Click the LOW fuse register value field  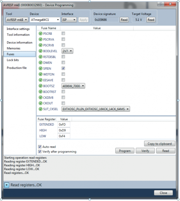pyautogui.click(x=64, y=136)
